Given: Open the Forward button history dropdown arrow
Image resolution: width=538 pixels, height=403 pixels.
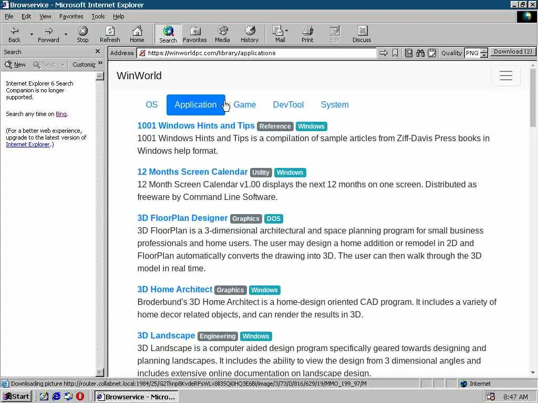Looking at the screenshot, I should pos(66,35).
